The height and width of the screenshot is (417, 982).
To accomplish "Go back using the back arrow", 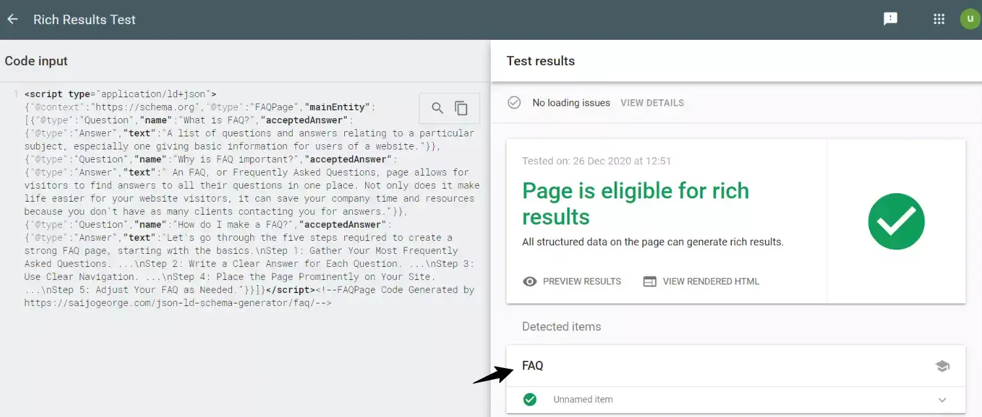I will (x=12, y=20).
